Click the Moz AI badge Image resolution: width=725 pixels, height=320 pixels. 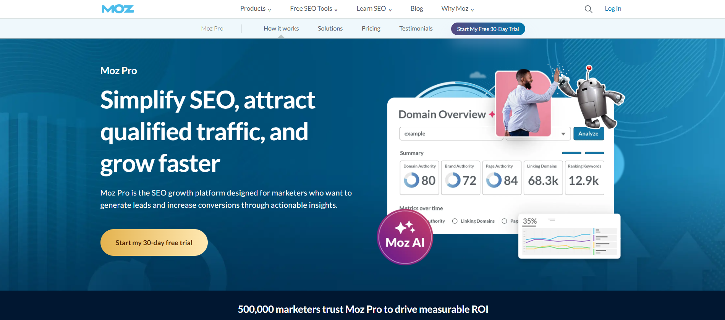(405, 237)
